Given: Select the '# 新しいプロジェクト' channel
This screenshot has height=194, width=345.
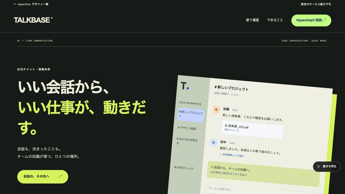Looking at the screenshot, I should [191, 115].
